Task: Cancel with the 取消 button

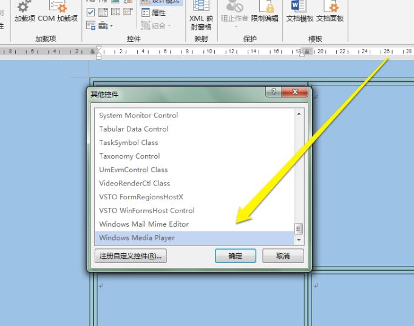Action: (x=283, y=256)
